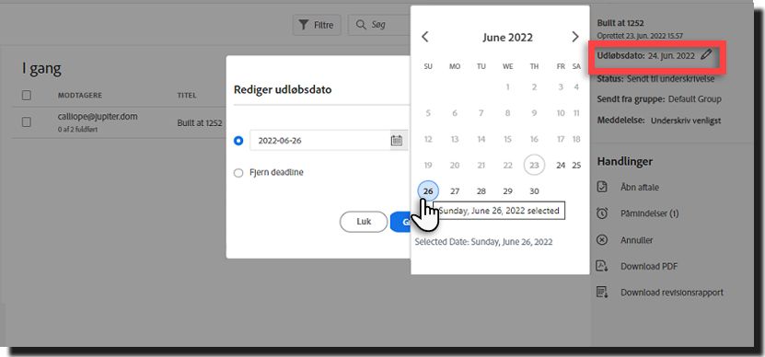Select June 28 in the calendar
Viewport: 765px width, 357px height.
coord(481,191)
